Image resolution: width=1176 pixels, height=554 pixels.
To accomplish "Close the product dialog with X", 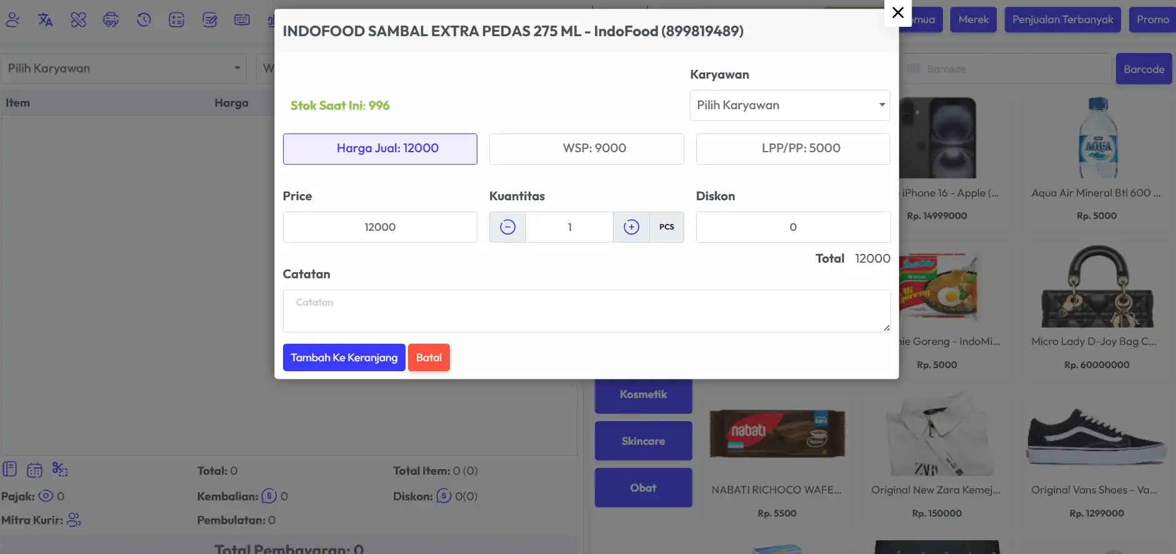I will [x=898, y=12].
